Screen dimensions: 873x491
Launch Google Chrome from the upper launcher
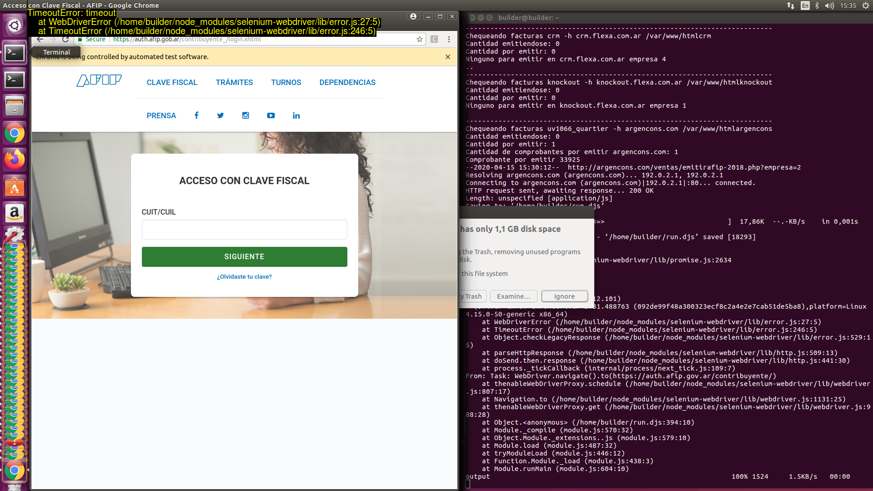[15, 133]
